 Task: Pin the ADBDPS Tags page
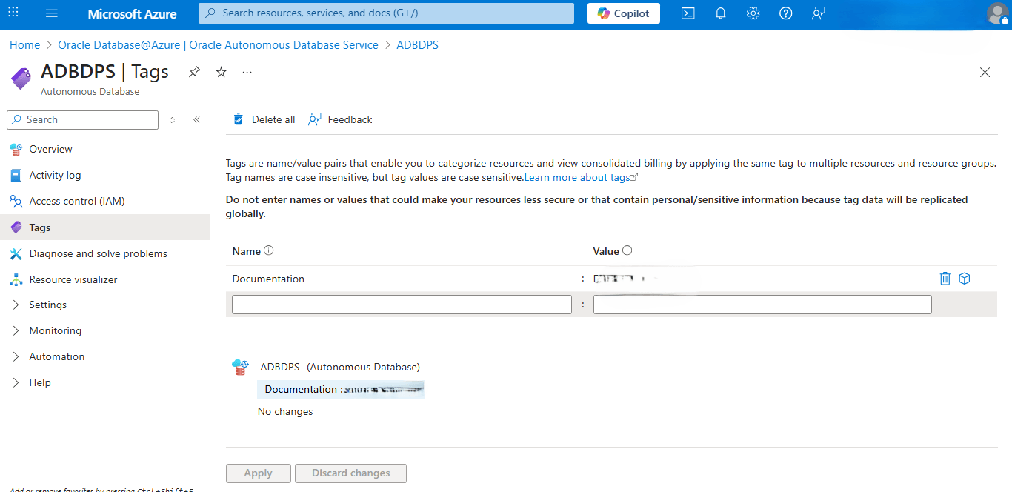[194, 72]
